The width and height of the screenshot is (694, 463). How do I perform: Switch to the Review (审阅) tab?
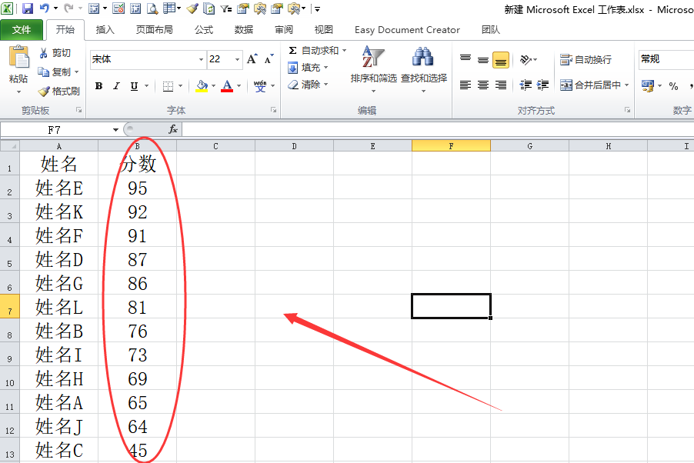point(284,30)
